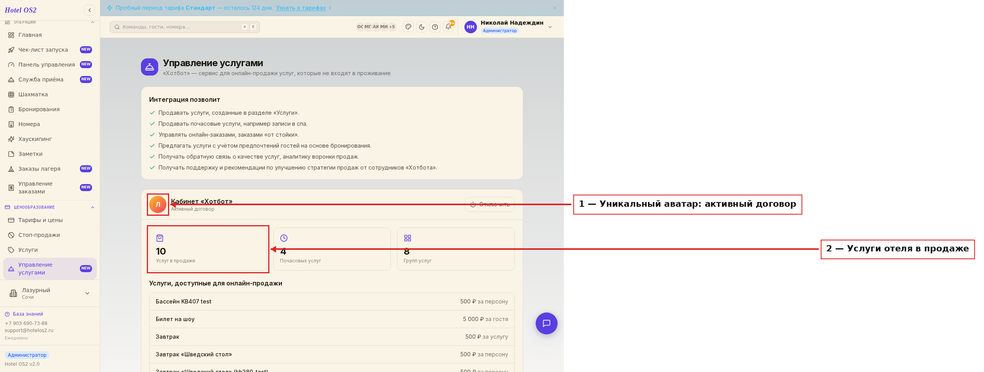Open the help question-mark icon
Image resolution: width=984 pixels, height=372 pixels.
[435, 27]
